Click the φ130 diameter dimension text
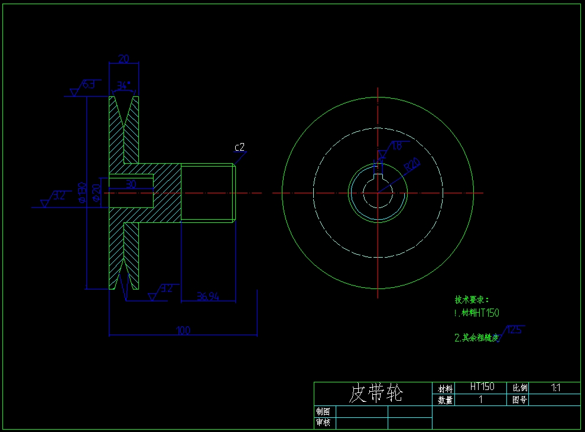Screen dimensions: 585x432 [82, 193]
